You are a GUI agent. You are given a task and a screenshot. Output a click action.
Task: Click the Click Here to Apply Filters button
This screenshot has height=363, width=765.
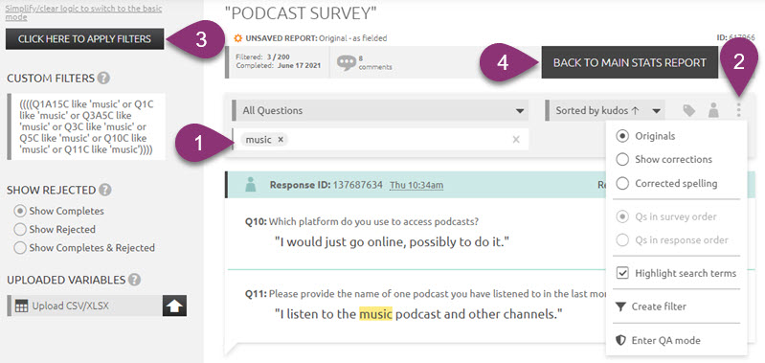pos(85,39)
